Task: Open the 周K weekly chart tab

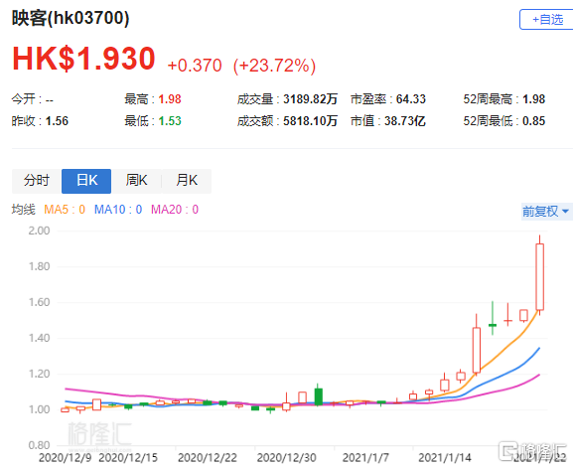Action: click(136, 181)
